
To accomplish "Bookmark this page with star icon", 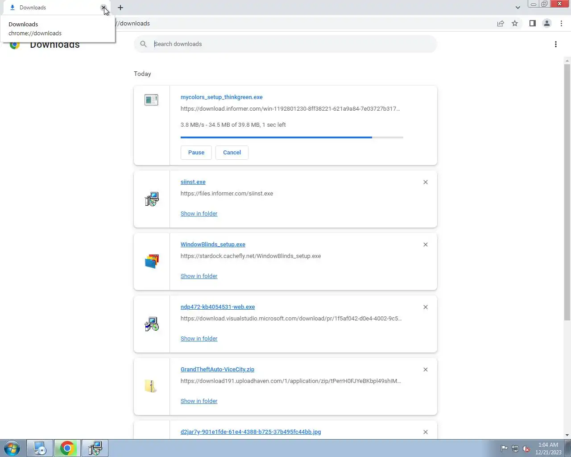I will click(x=515, y=23).
